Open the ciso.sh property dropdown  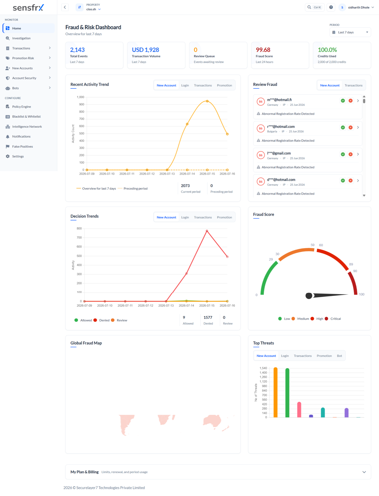pos(94,9)
